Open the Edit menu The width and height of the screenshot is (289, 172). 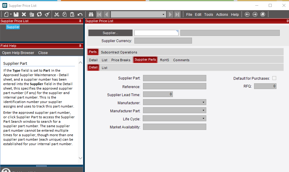[x=198, y=15]
